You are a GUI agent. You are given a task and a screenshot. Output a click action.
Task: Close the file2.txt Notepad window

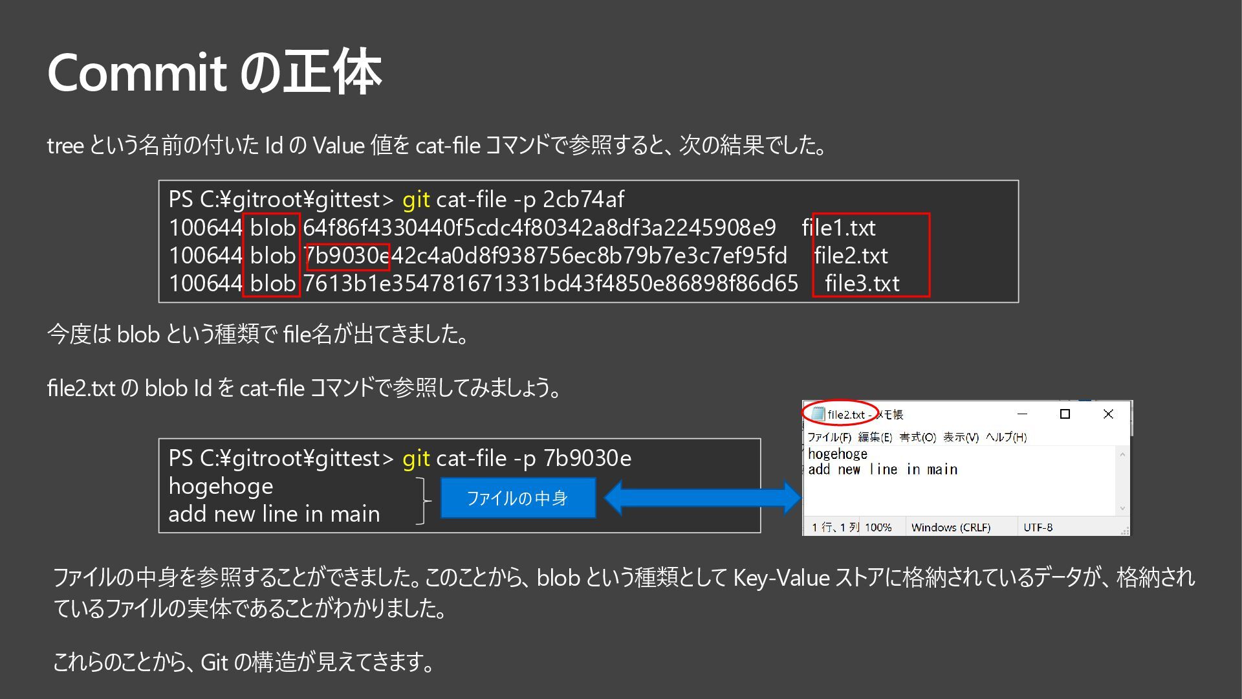click(1108, 414)
